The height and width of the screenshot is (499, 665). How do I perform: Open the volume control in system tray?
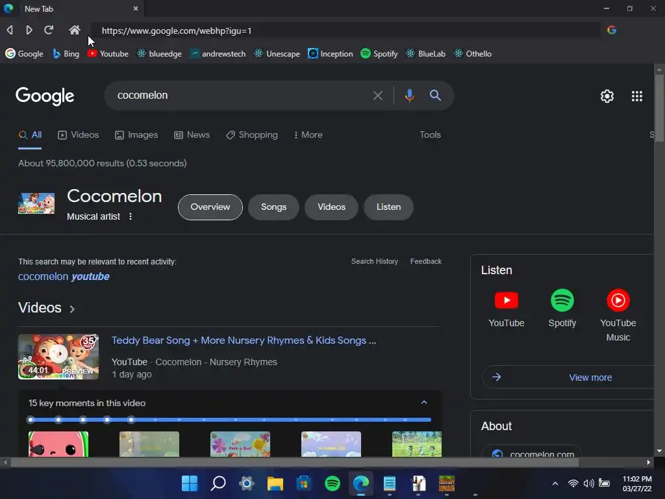point(588,483)
